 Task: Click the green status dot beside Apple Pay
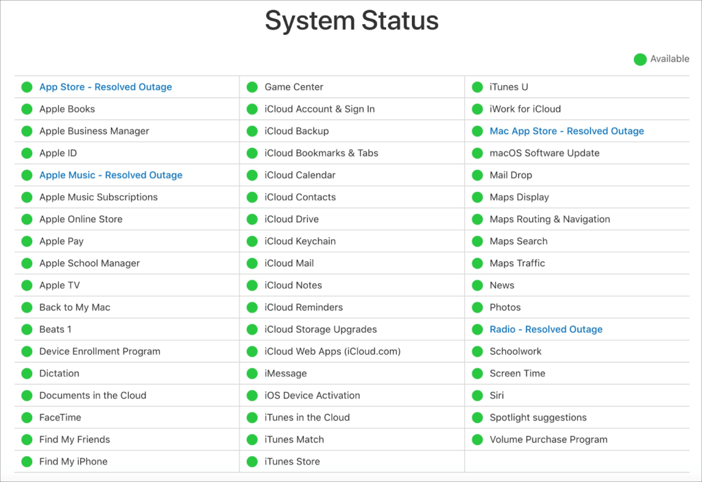pos(27,241)
